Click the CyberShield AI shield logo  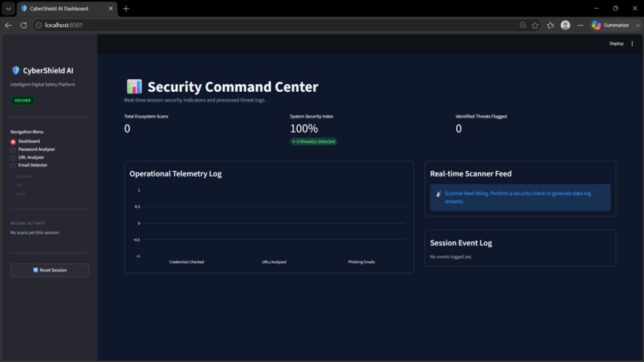click(x=16, y=70)
